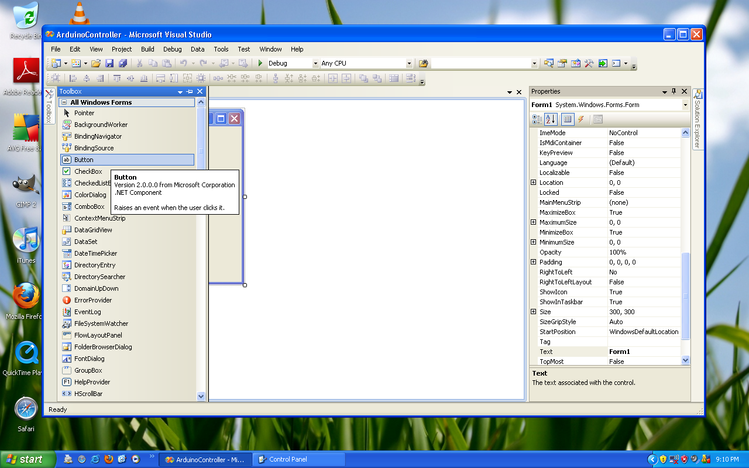The width and height of the screenshot is (749, 468).
Task: Pin the Properties panel with the pushpin
Action: pyautogui.click(x=674, y=91)
